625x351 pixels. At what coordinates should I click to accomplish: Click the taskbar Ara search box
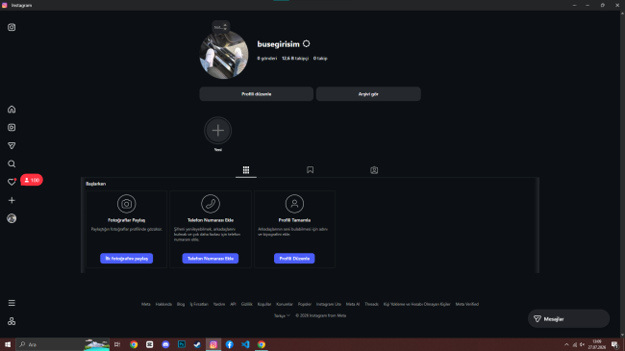[x=62, y=344]
